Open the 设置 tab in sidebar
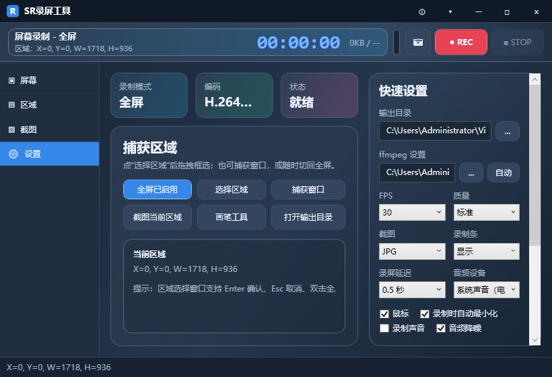This screenshot has height=377, width=552. pos(49,153)
